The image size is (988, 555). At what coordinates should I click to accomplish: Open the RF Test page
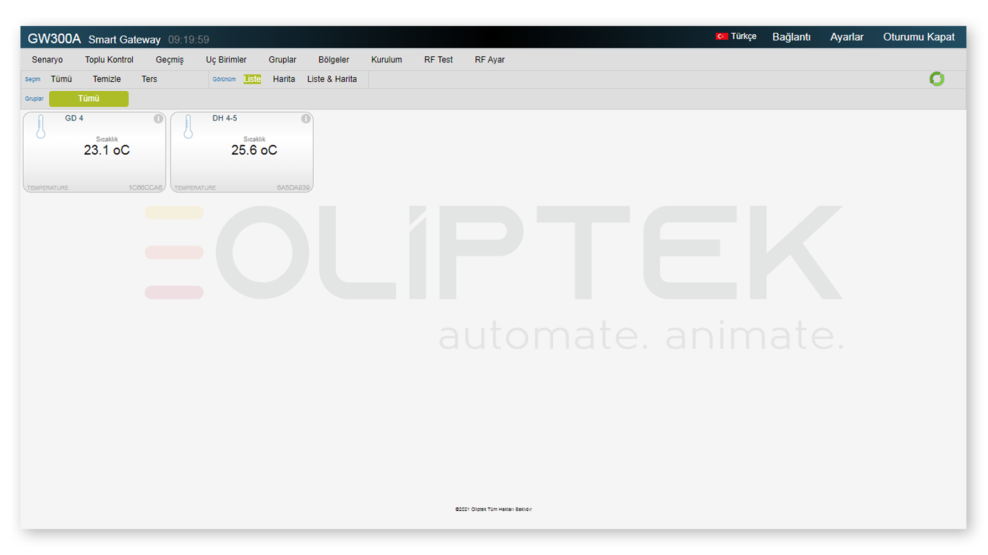pos(438,60)
